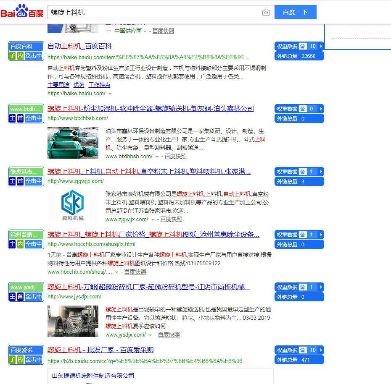391x384 pixels.
Task: Click paw icon for btxlhbsb 权重数据
Action: (303, 109)
